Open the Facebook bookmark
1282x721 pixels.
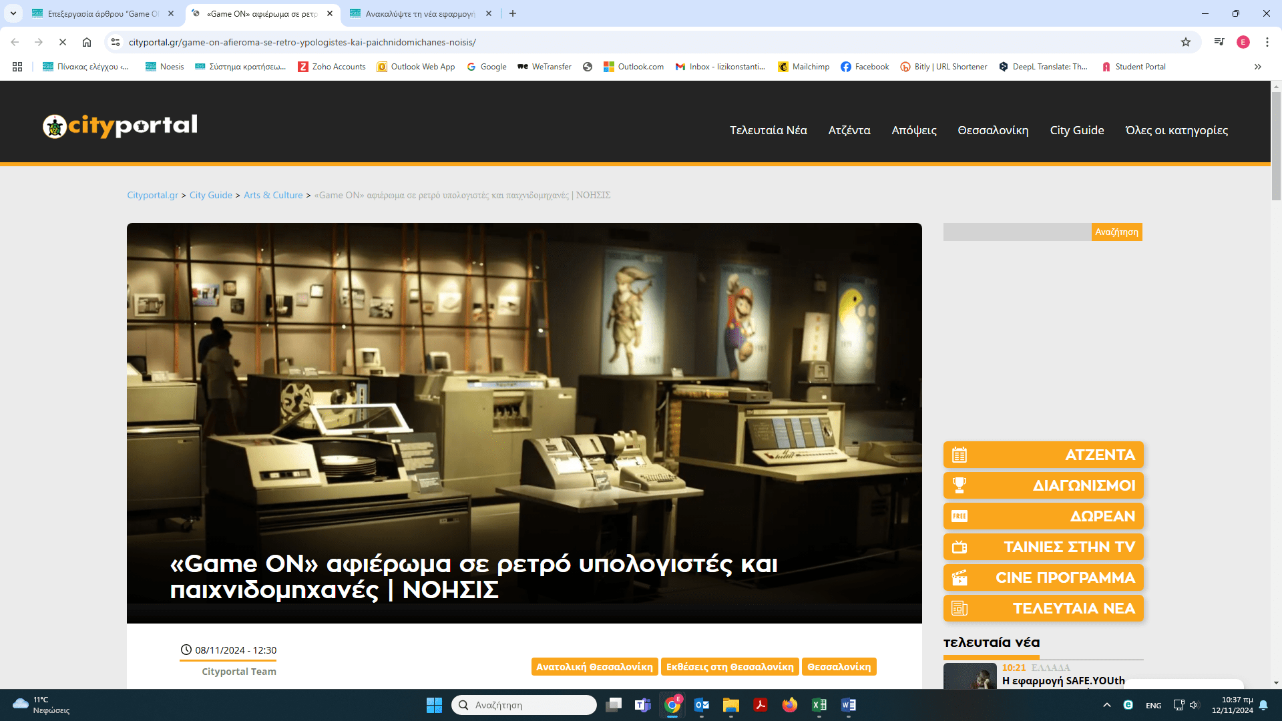click(865, 67)
